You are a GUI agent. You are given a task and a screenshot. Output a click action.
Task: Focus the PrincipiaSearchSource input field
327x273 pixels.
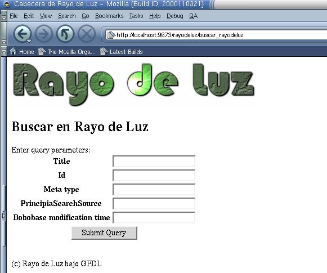click(x=154, y=203)
